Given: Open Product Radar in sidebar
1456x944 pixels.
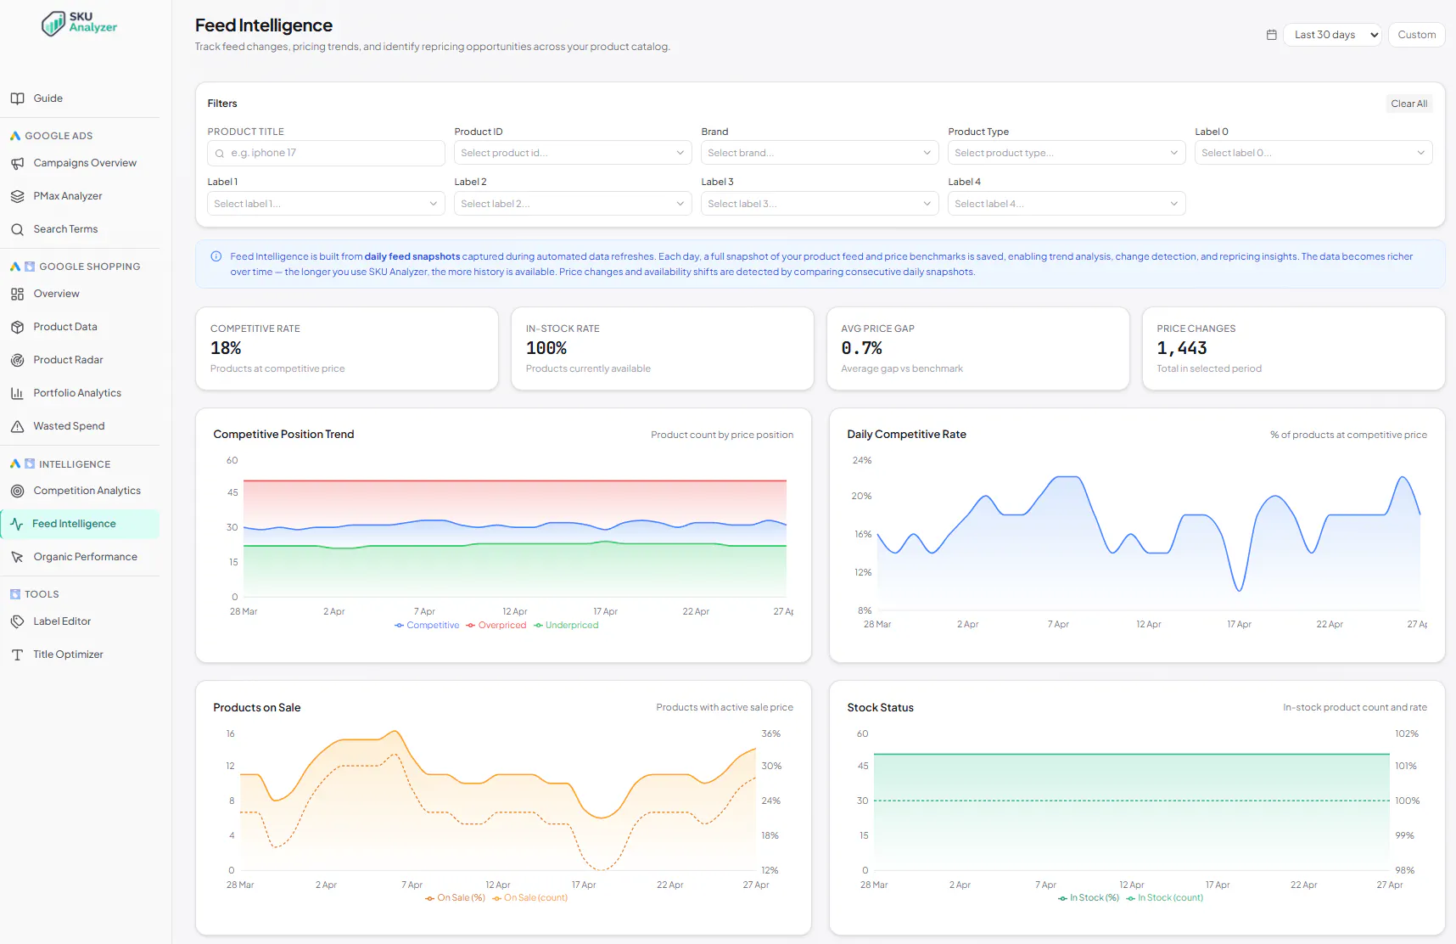Looking at the screenshot, I should (x=81, y=360).
